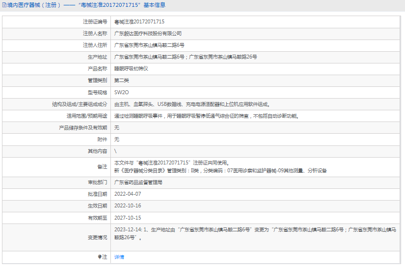Select the change record dated 2023-12-14
The height and width of the screenshot is (265, 405).
tap(255, 233)
